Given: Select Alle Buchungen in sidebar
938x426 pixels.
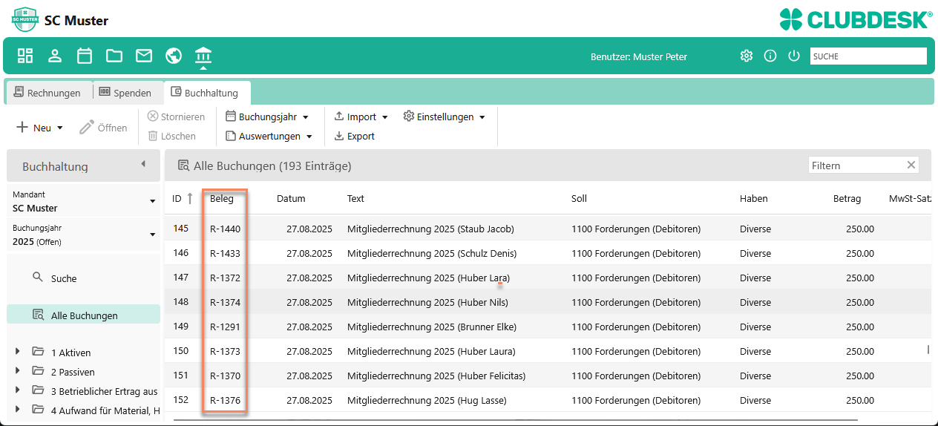Looking at the screenshot, I should click(83, 315).
